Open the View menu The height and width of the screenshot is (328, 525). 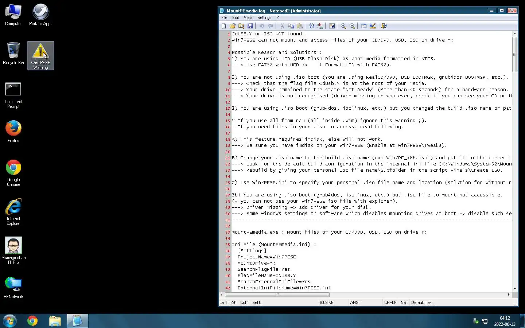[248, 17]
